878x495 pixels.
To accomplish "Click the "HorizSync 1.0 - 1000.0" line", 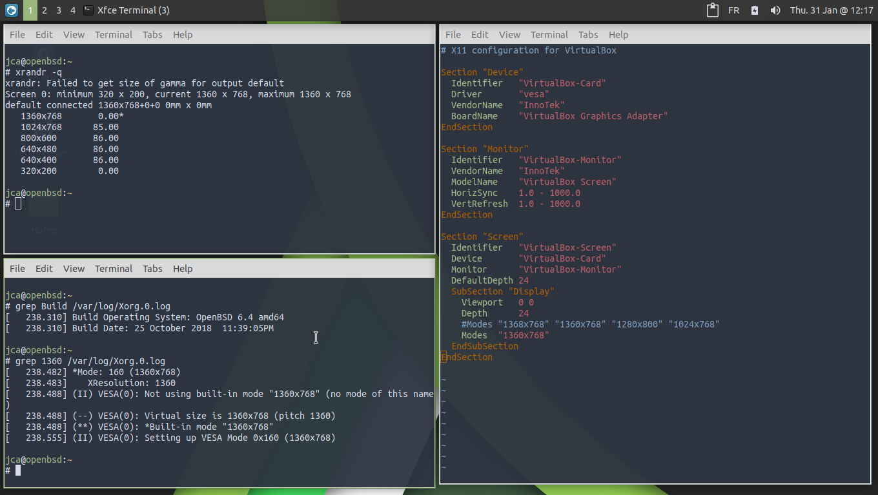I will (x=516, y=193).
